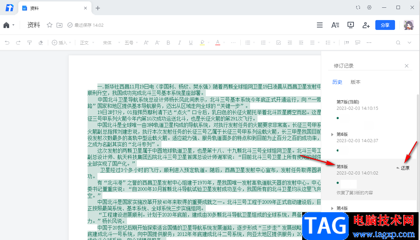Click the document title 资料
This screenshot has height=240, width=420.
[34, 25]
